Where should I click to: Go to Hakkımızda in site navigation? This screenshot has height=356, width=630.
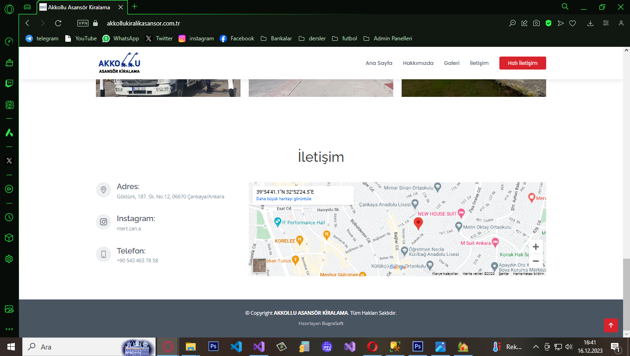click(x=418, y=63)
